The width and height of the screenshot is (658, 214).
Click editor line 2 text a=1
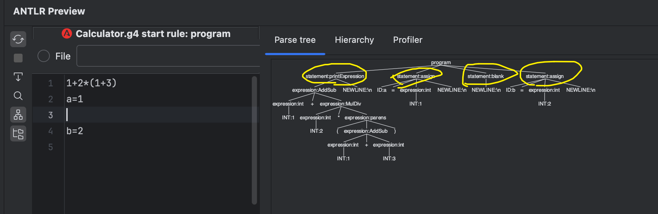(75, 99)
